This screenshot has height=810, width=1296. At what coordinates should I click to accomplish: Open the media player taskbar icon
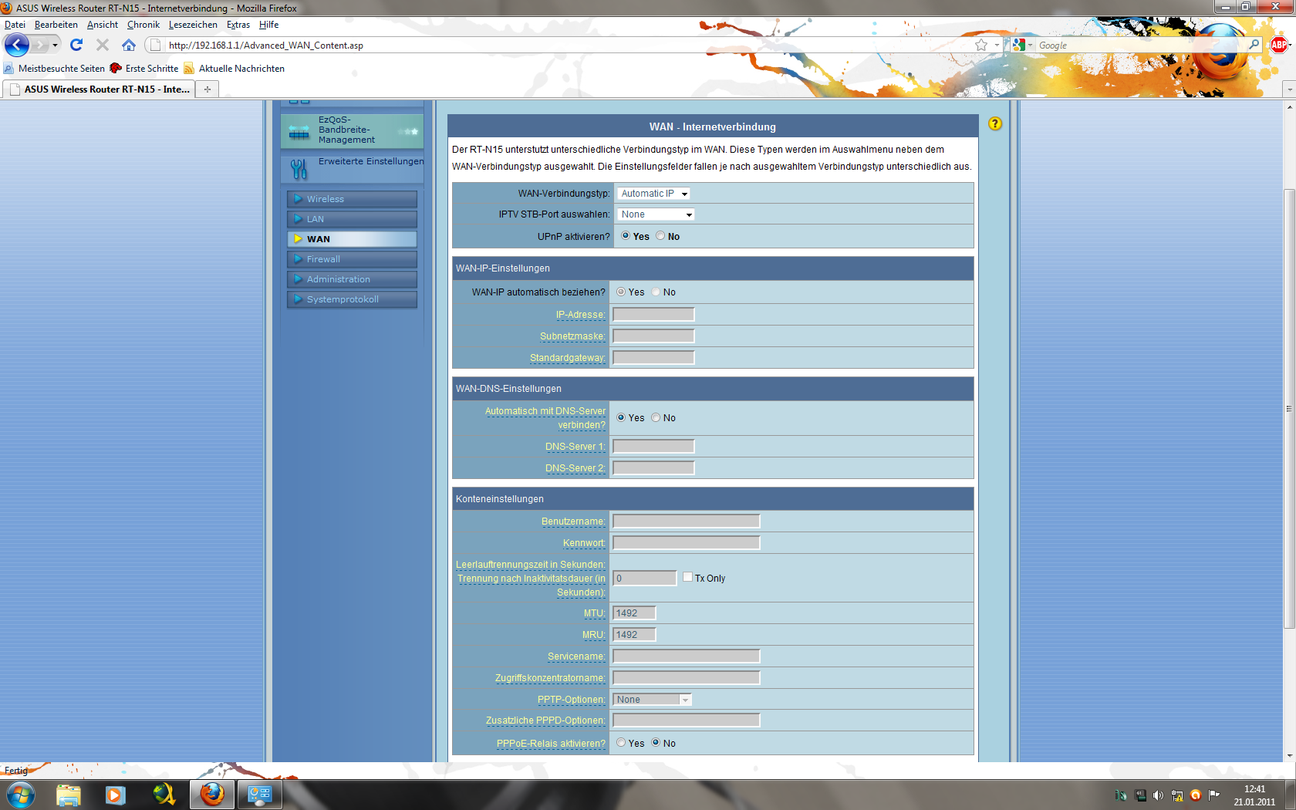pyautogui.click(x=116, y=794)
